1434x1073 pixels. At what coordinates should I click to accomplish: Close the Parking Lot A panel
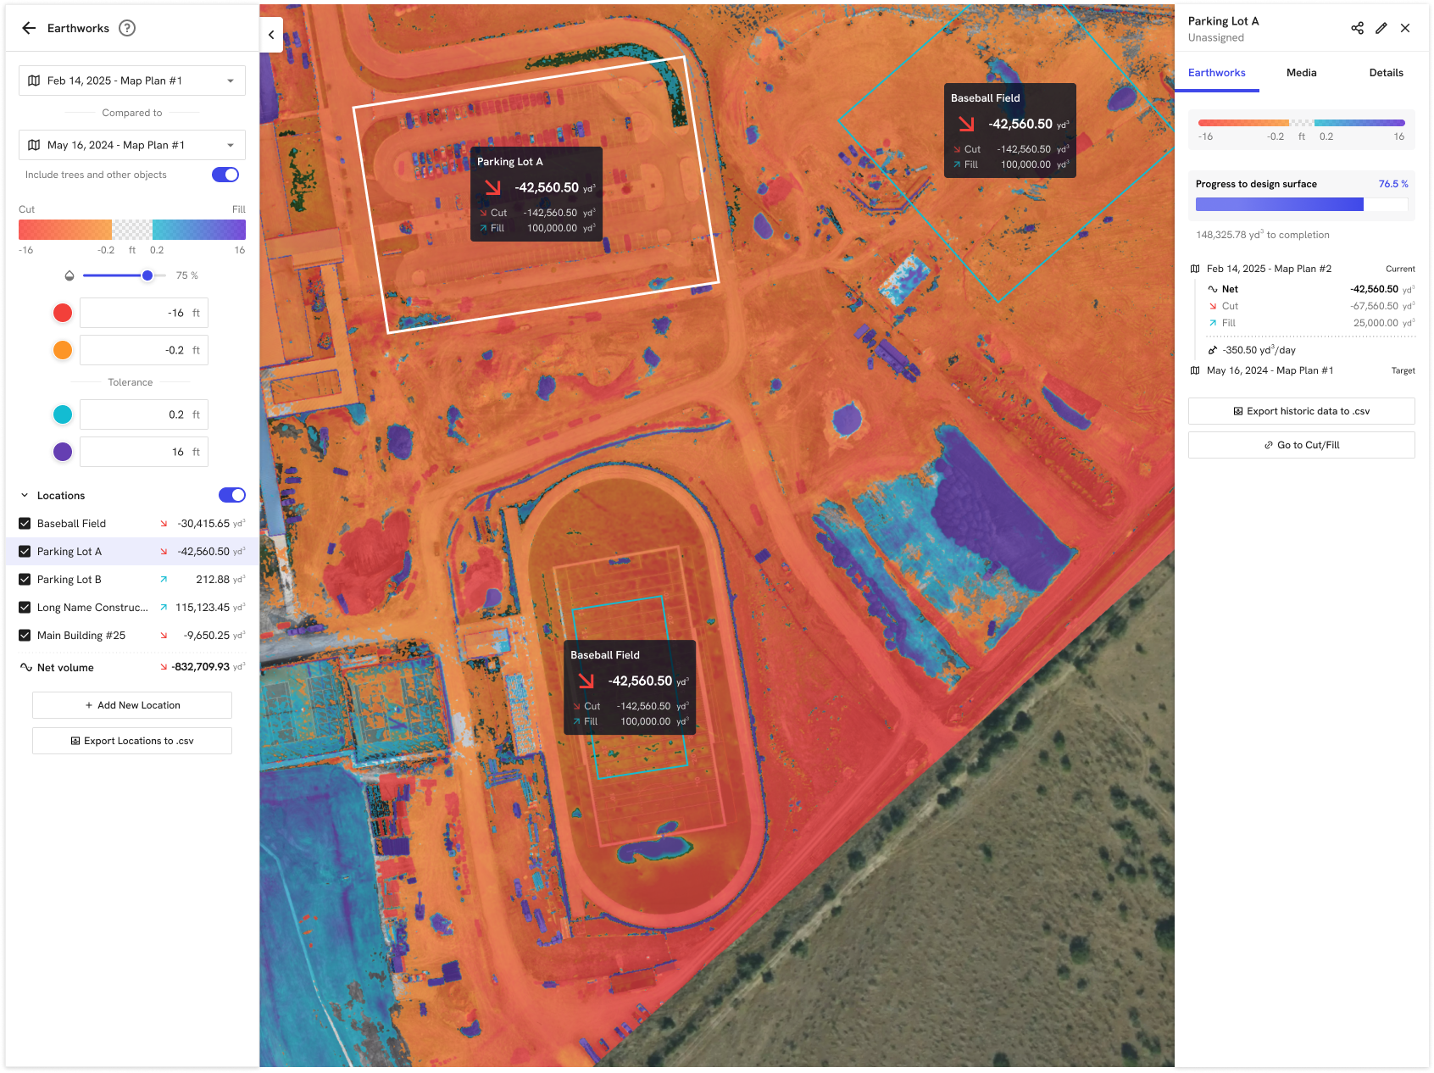[1405, 28]
